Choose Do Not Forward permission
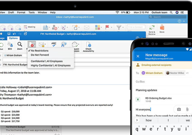This screenshot has height=135, width=192. point(39,55)
